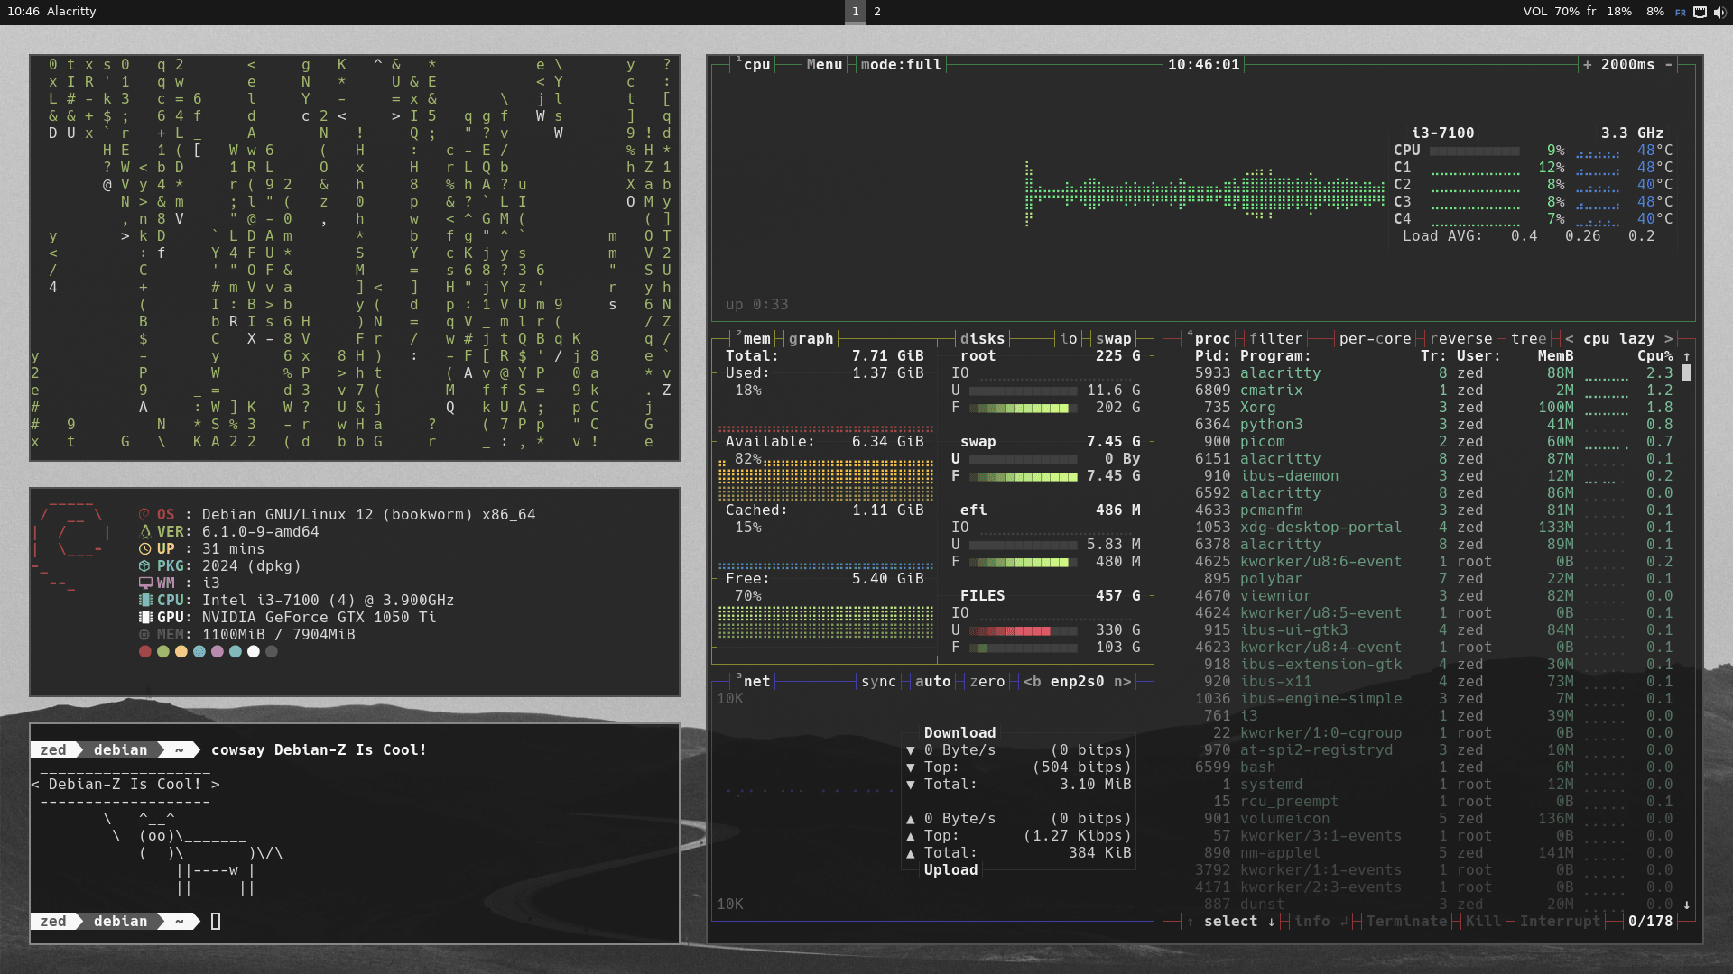Toggle the ²mem panel visibility
The width and height of the screenshot is (1733, 974).
click(x=757, y=338)
